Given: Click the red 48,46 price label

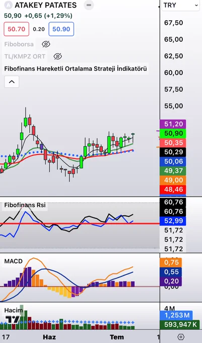Looking at the screenshot, I should [x=173, y=190].
